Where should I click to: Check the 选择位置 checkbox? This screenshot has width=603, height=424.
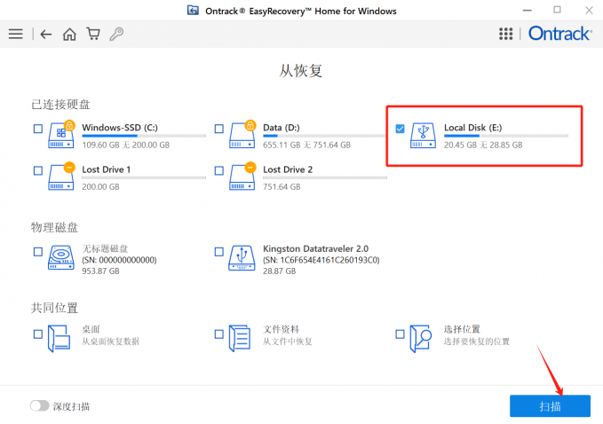400,334
